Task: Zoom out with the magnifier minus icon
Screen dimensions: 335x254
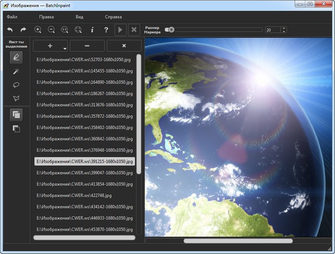Action: [51, 30]
